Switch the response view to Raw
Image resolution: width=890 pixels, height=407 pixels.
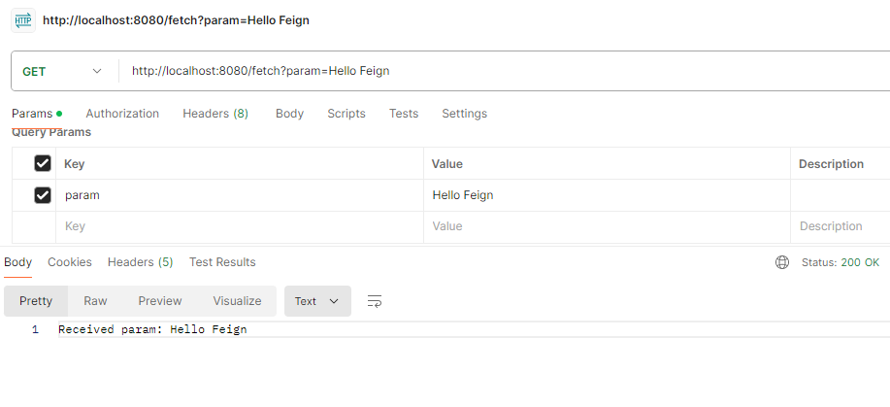coord(95,301)
